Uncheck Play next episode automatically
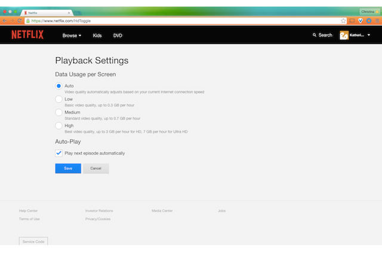The image size is (382, 254). (x=58, y=153)
